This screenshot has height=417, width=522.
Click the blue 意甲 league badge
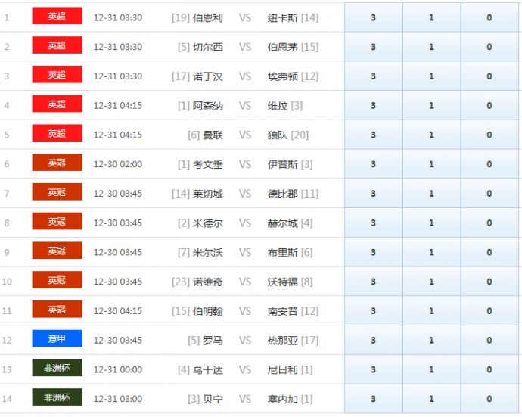pyautogui.click(x=57, y=339)
